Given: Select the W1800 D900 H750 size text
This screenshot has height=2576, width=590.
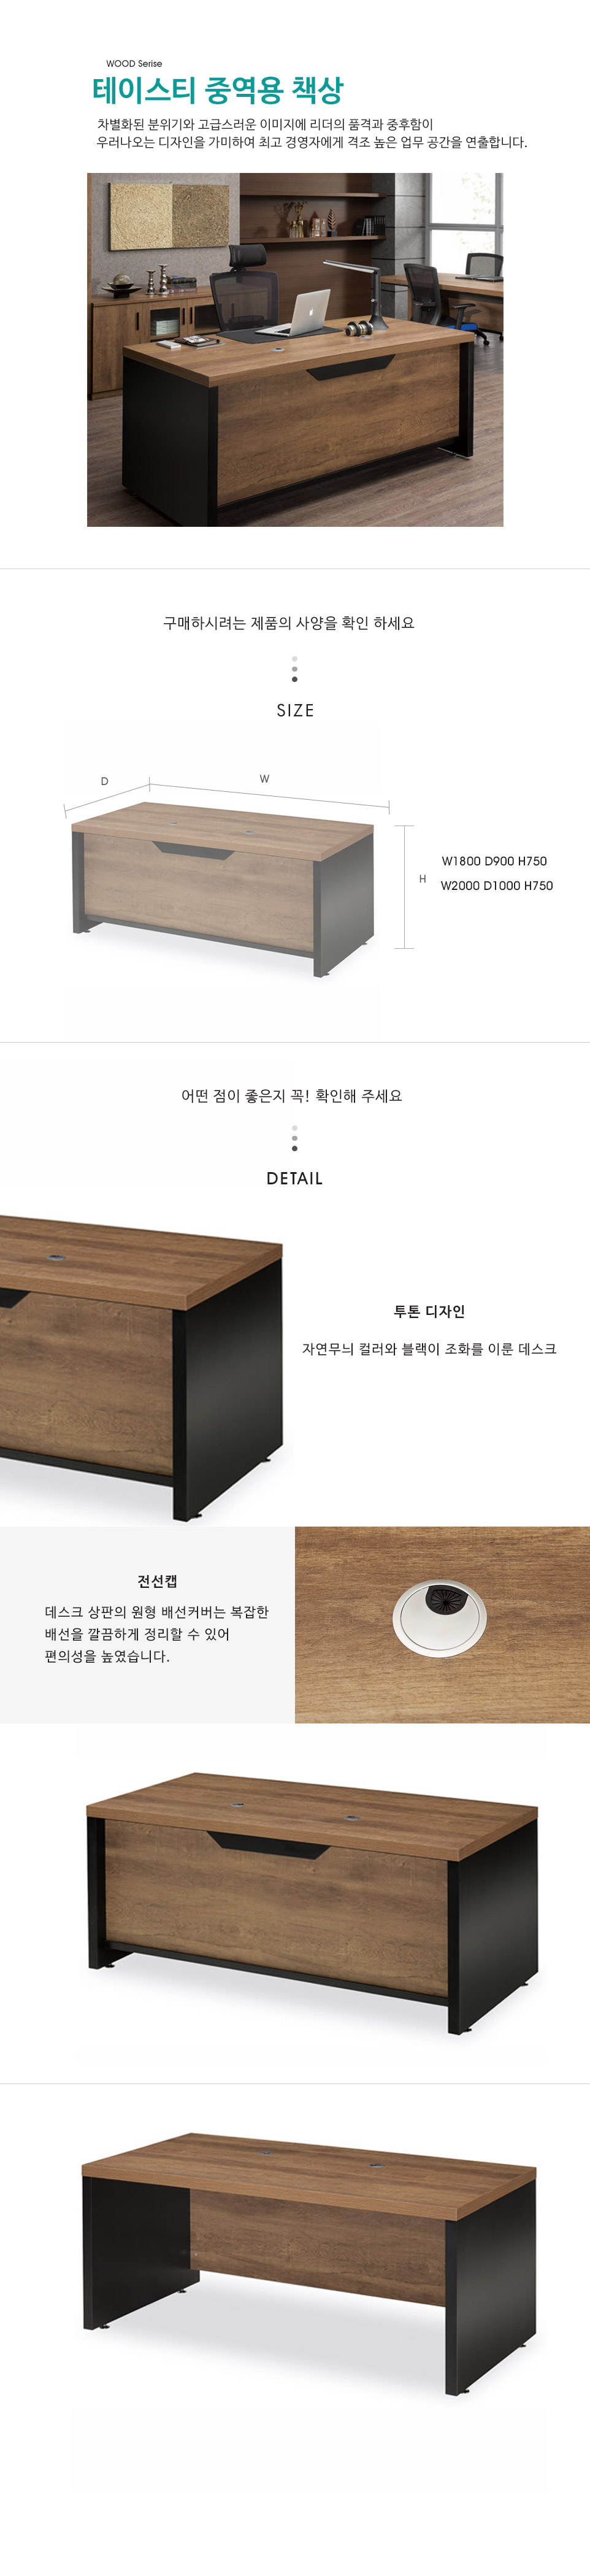Looking at the screenshot, I should click(494, 861).
